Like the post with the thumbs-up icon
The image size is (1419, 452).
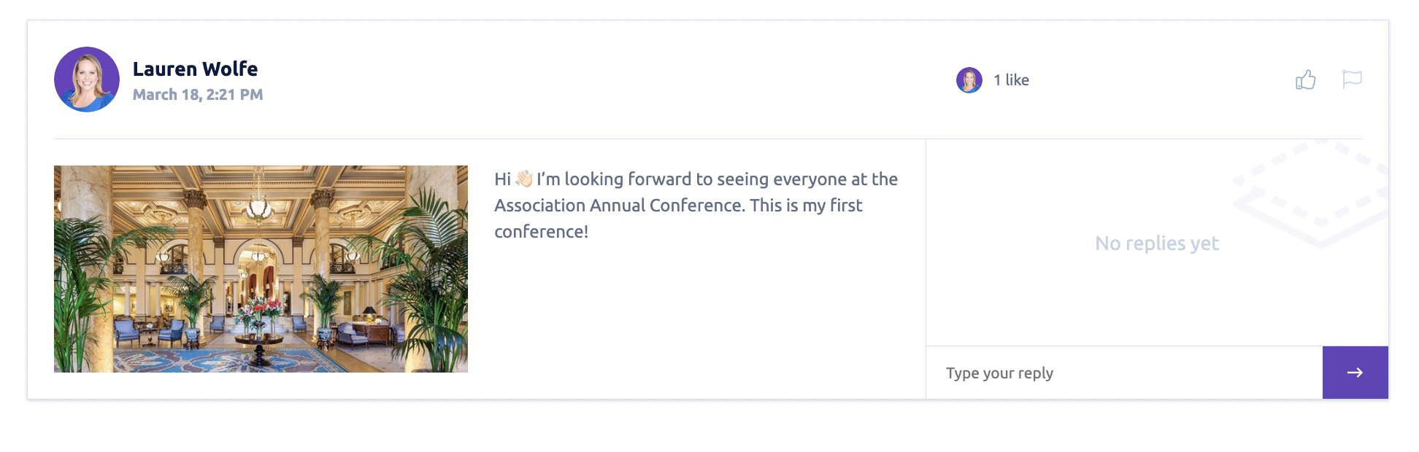1305,79
